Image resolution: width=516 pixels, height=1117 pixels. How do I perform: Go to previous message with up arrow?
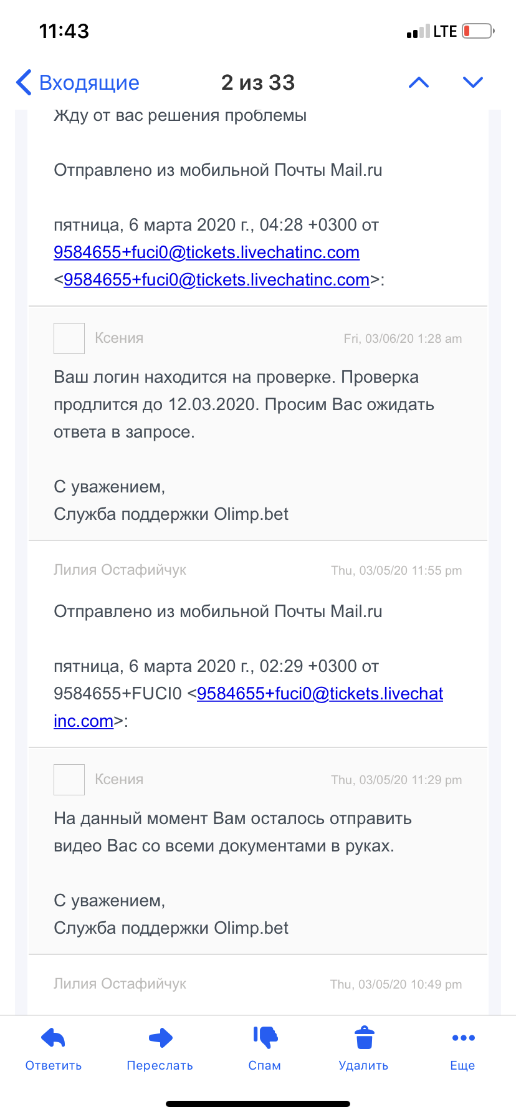(419, 82)
